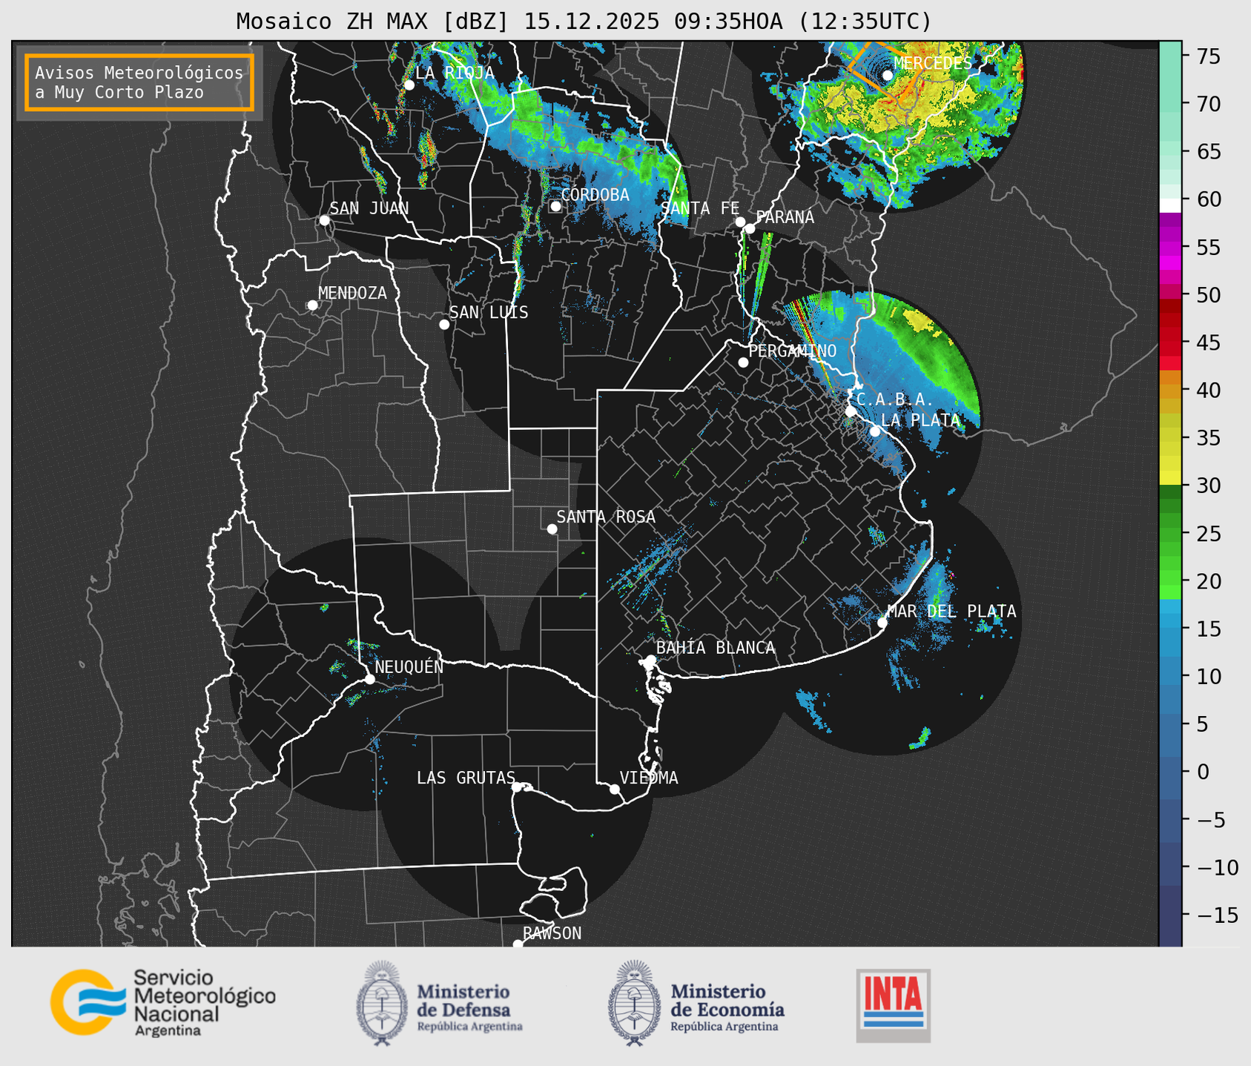Click the colorbar tick label 75
The height and width of the screenshot is (1066, 1251).
1208,57
